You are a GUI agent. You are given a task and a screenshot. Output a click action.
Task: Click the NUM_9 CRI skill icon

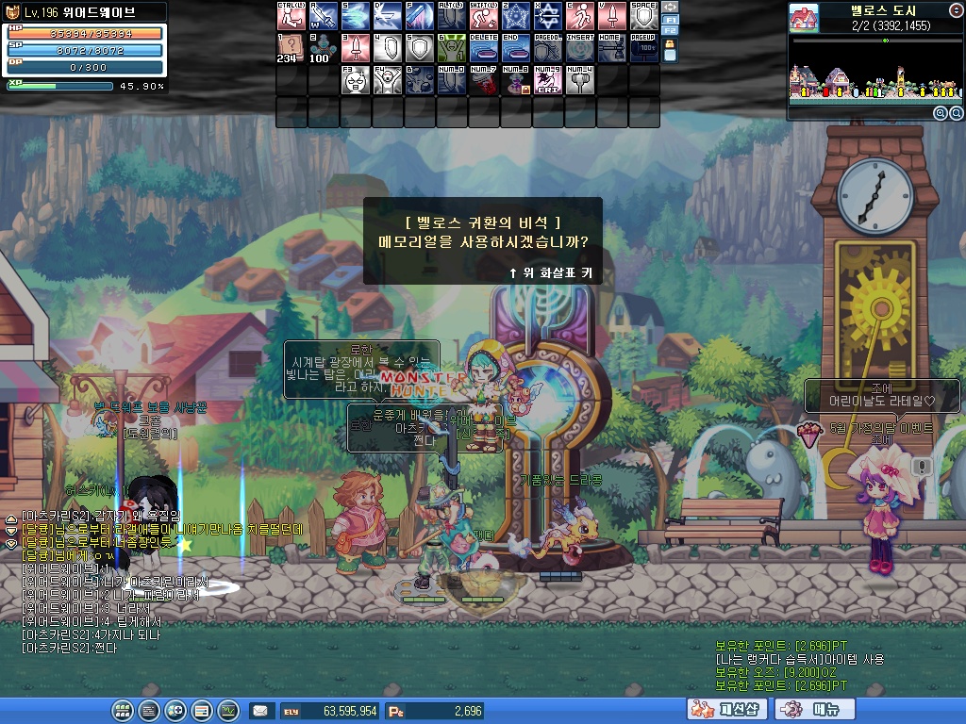[547, 81]
